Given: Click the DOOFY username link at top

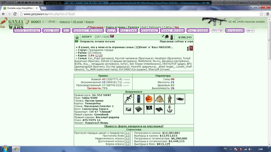Looking at the screenshot, I should pyautogui.click(x=36, y=22).
